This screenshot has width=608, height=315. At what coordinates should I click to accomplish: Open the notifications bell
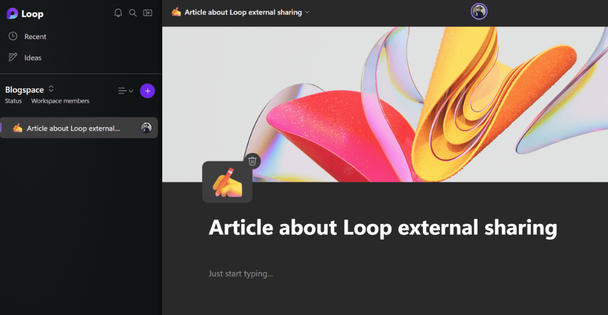118,13
